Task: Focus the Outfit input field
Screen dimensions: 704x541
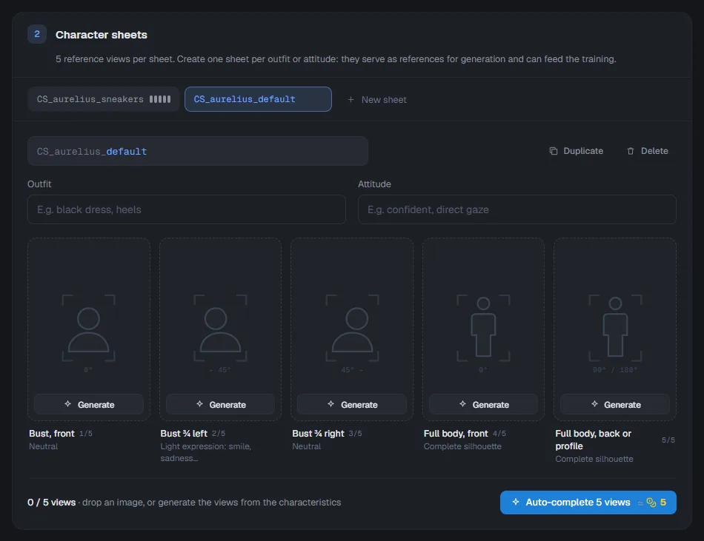Action: pyautogui.click(x=186, y=209)
